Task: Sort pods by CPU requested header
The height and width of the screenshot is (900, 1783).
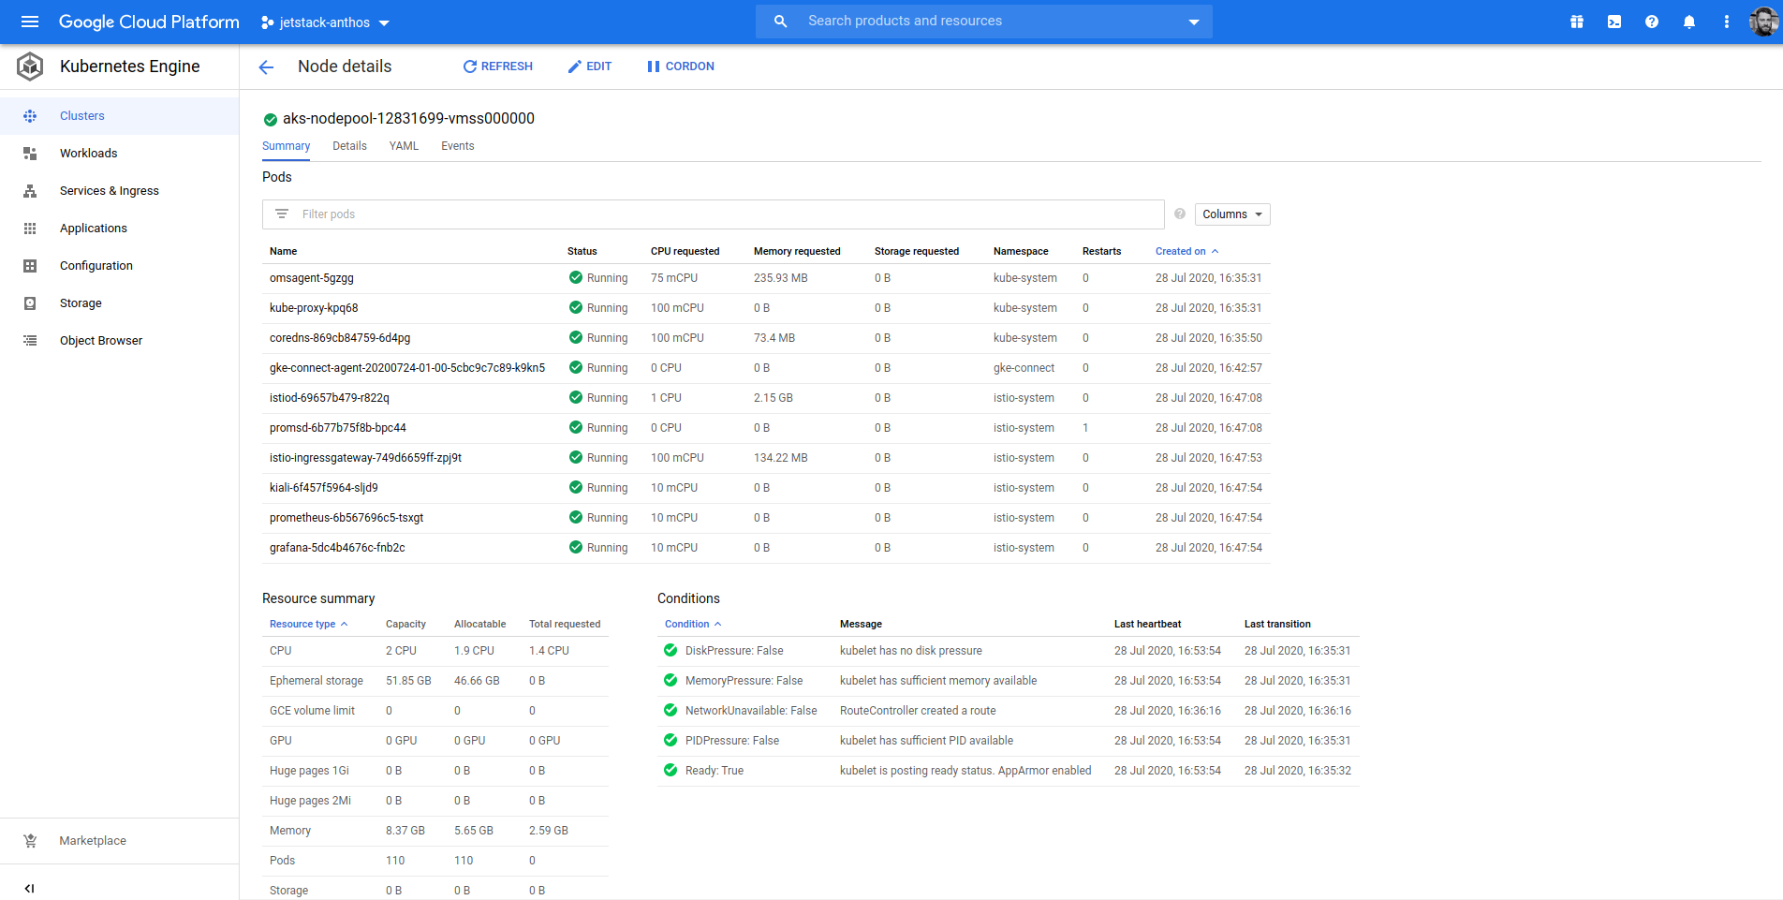Action: pyautogui.click(x=685, y=251)
